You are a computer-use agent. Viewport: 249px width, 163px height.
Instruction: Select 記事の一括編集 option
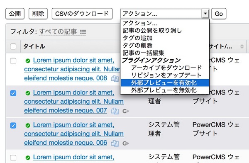[x=165, y=53]
